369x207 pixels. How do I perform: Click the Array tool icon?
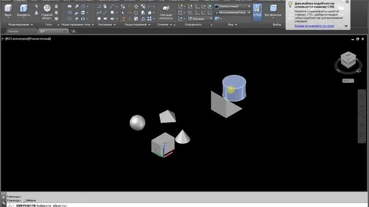pos(149,18)
